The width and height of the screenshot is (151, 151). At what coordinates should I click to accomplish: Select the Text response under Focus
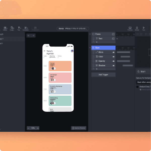[103, 39]
